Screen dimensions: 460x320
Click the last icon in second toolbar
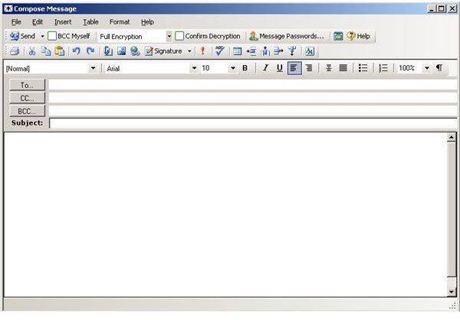310,51
